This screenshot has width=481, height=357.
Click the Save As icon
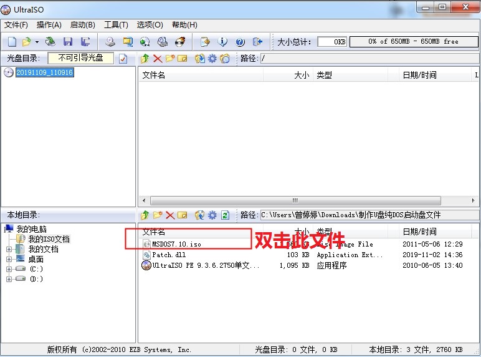click(x=85, y=41)
